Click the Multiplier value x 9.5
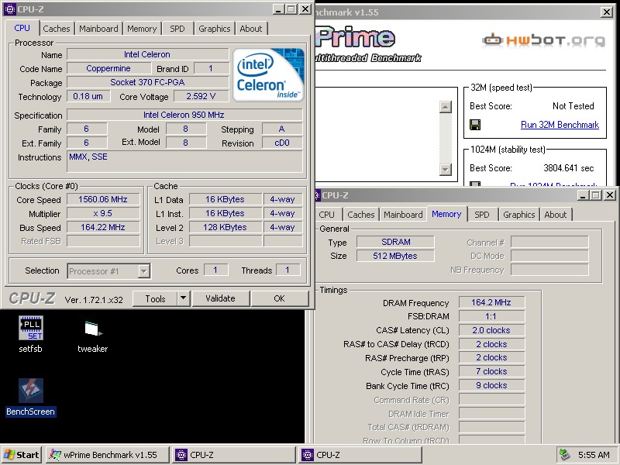620x465 pixels. pos(103,214)
